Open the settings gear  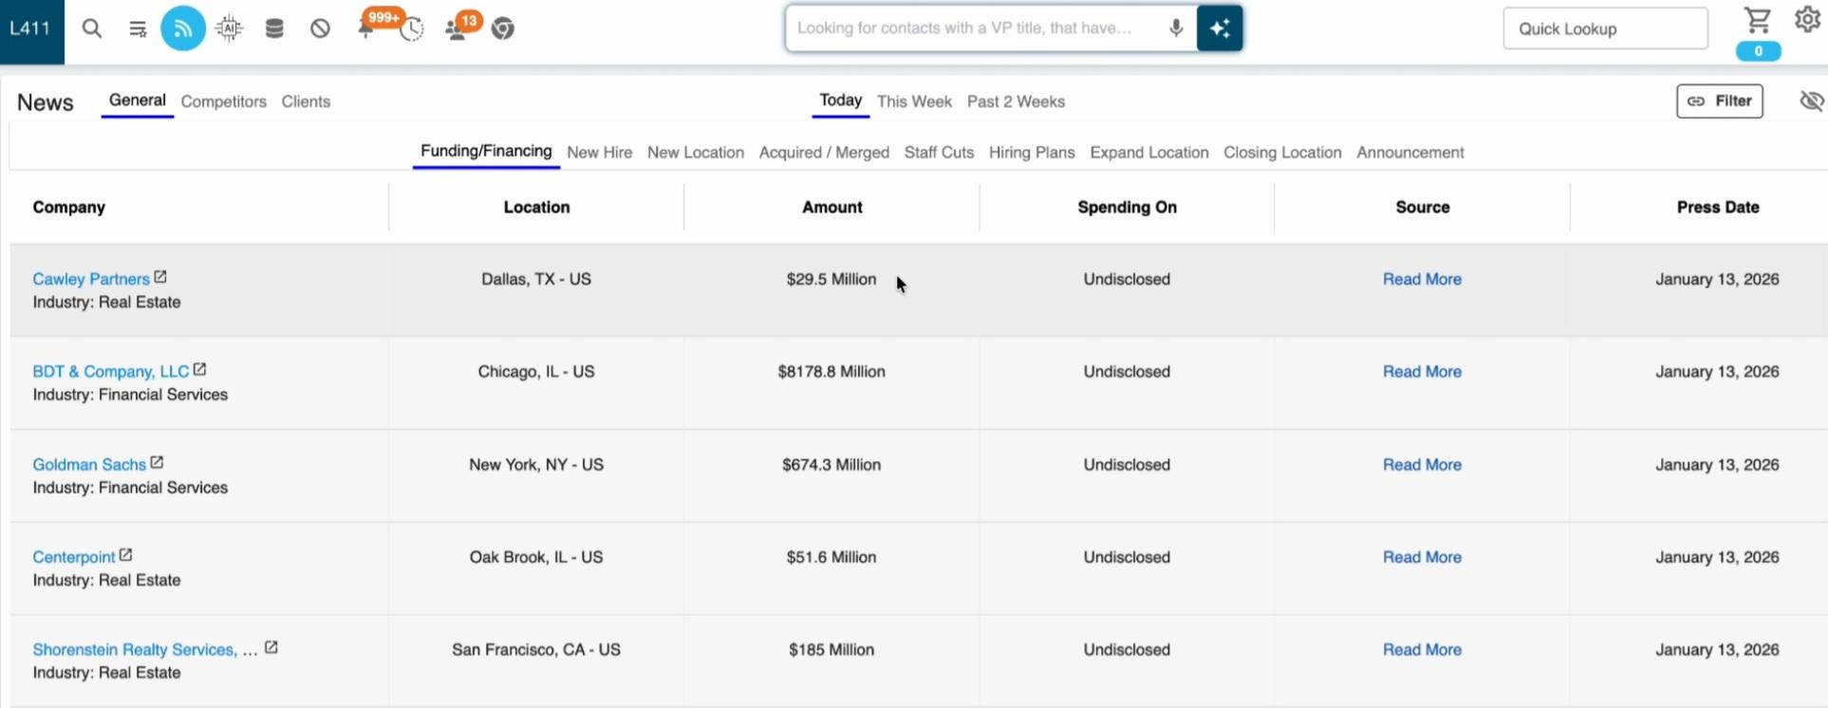pyautogui.click(x=1807, y=20)
